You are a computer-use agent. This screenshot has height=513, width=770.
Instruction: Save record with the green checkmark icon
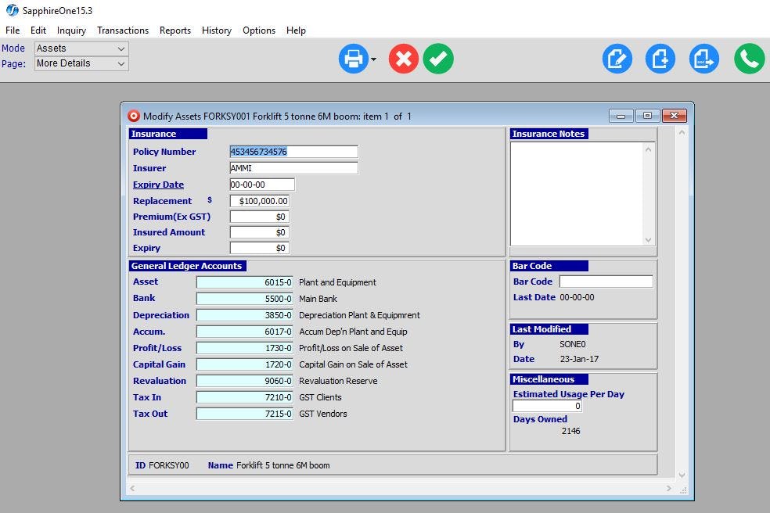pos(438,59)
